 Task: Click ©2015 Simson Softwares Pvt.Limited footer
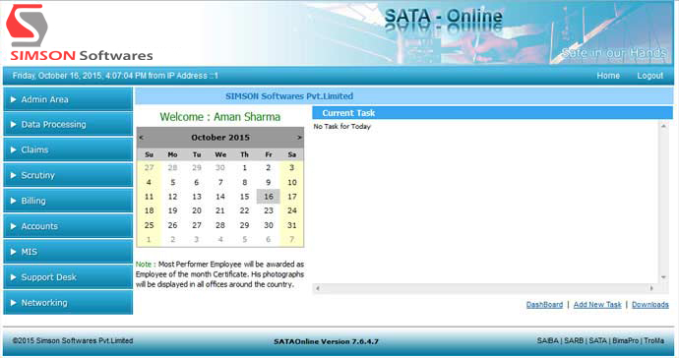(x=73, y=340)
